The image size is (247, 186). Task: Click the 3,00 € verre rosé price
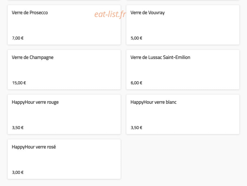(18, 172)
